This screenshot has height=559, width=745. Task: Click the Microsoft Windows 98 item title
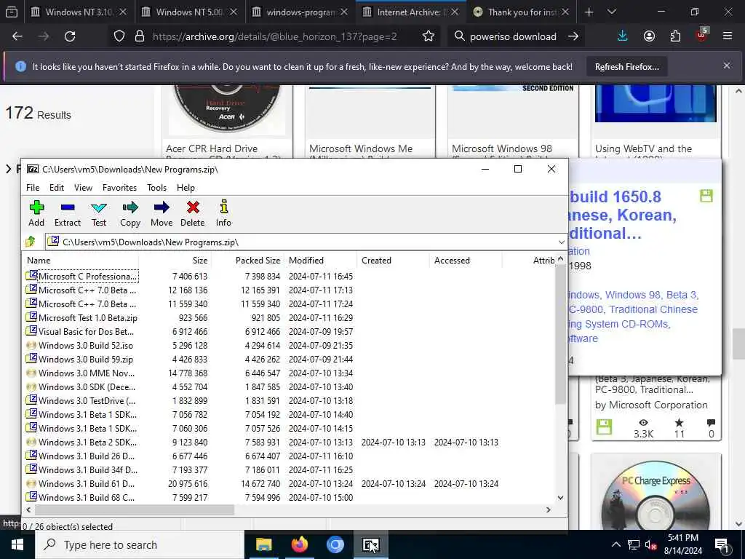pos(502,153)
